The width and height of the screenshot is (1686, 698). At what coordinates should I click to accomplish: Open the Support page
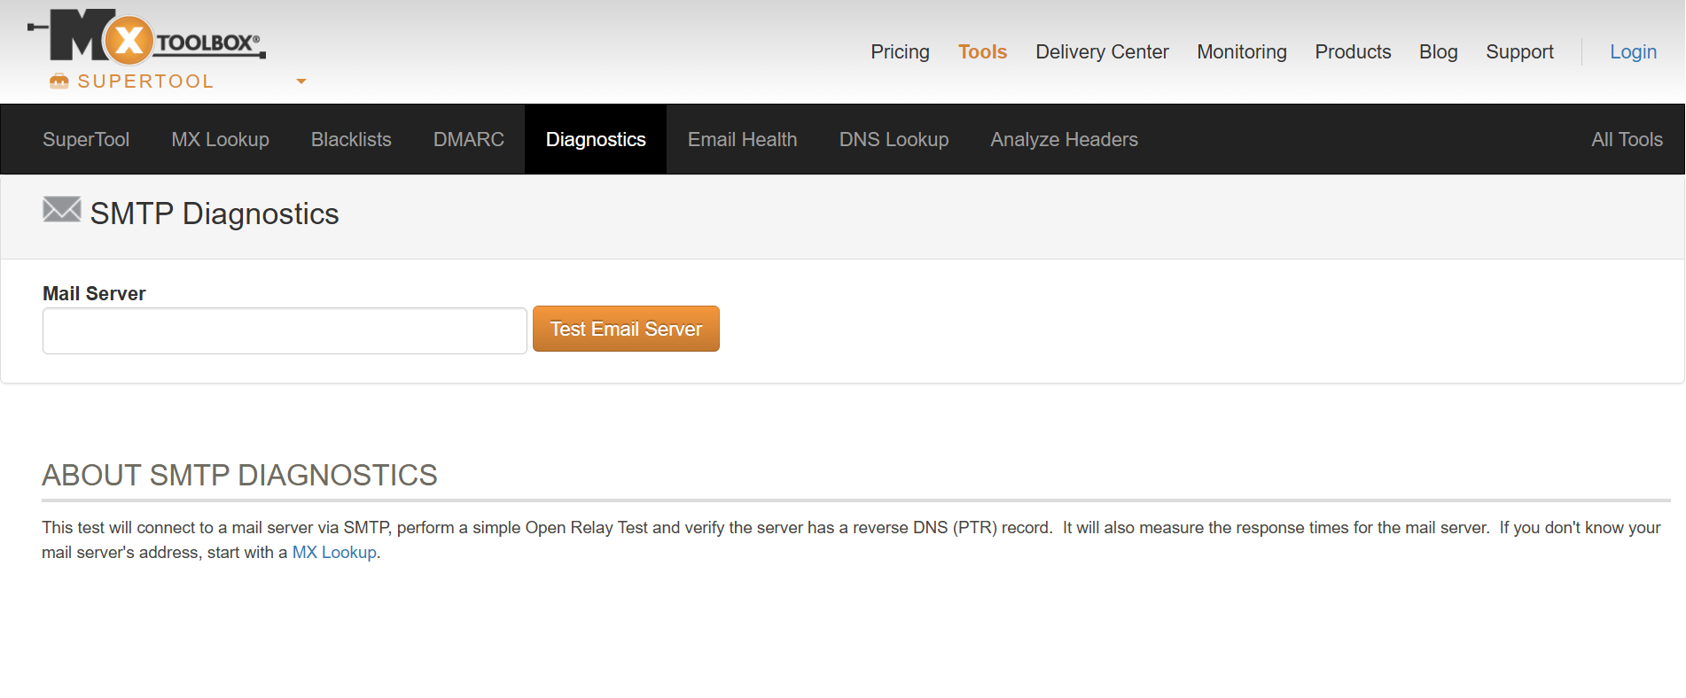(x=1519, y=52)
